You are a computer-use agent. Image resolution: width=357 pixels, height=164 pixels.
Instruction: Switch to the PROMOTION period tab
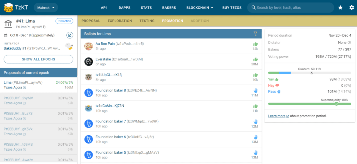pyautogui.click(x=173, y=21)
